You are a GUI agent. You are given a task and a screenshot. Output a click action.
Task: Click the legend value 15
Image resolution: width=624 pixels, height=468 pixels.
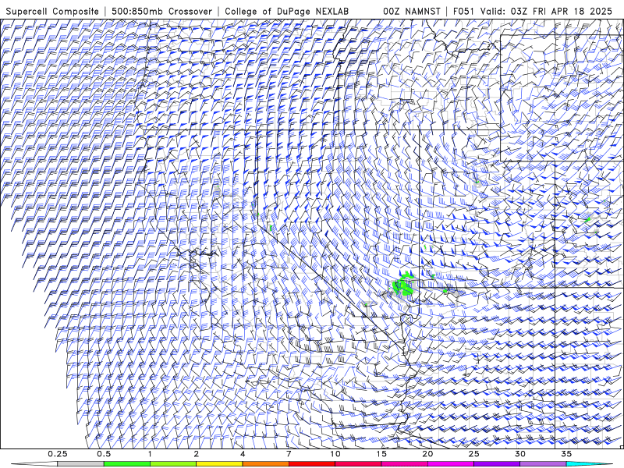(381, 454)
